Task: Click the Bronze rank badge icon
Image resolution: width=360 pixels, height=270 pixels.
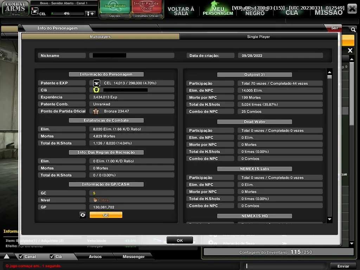Action: 96,111
